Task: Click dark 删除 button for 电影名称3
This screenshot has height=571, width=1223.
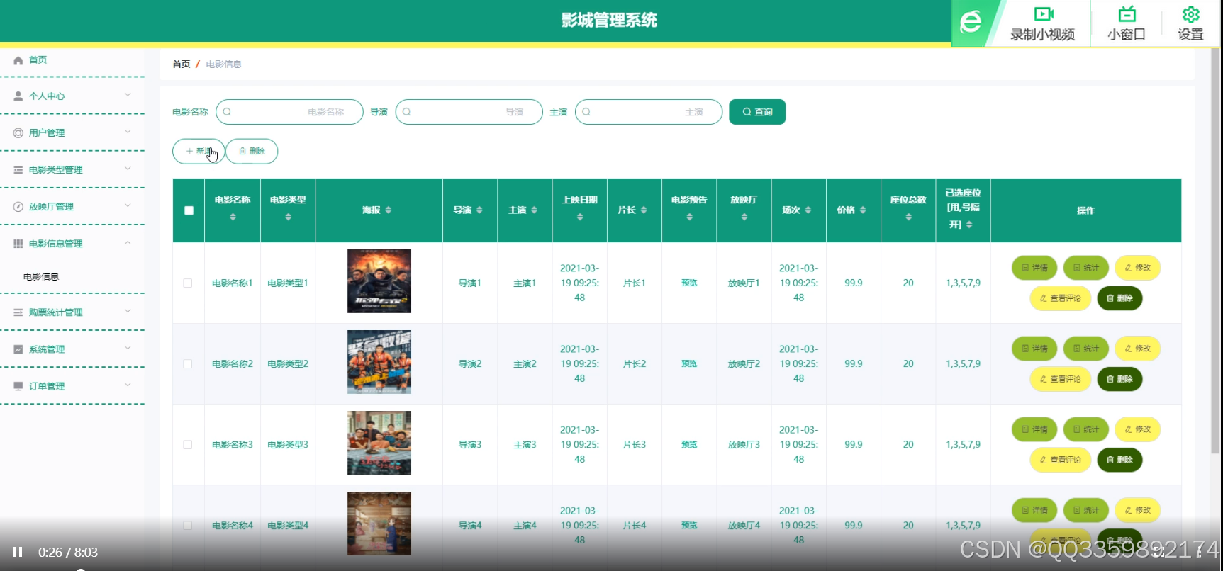Action: (1119, 460)
